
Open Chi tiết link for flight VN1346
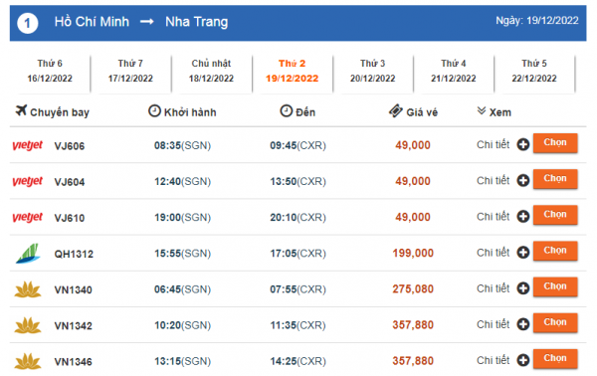pyautogui.click(x=494, y=360)
